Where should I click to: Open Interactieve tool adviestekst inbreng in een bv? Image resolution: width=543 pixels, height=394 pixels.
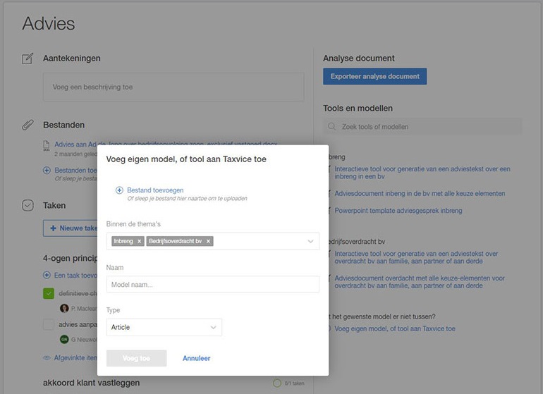coord(422,173)
